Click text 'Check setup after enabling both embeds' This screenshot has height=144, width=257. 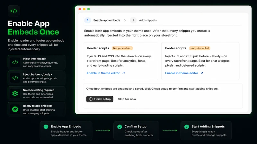139,133
